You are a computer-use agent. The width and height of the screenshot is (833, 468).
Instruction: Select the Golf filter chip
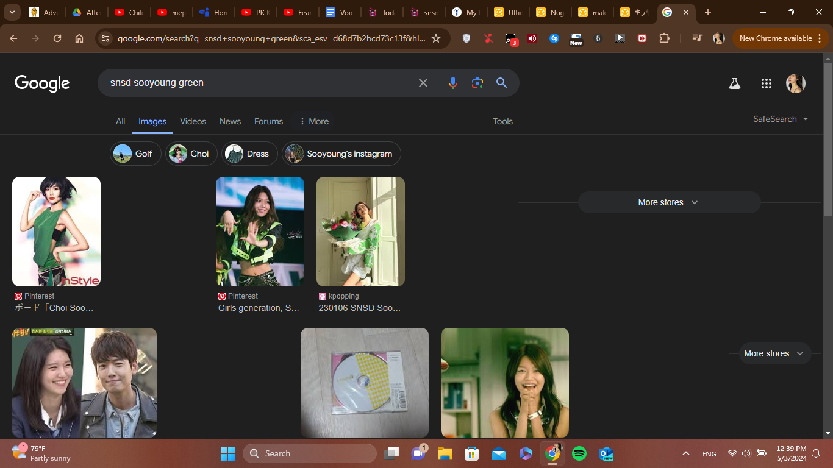(x=135, y=154)
